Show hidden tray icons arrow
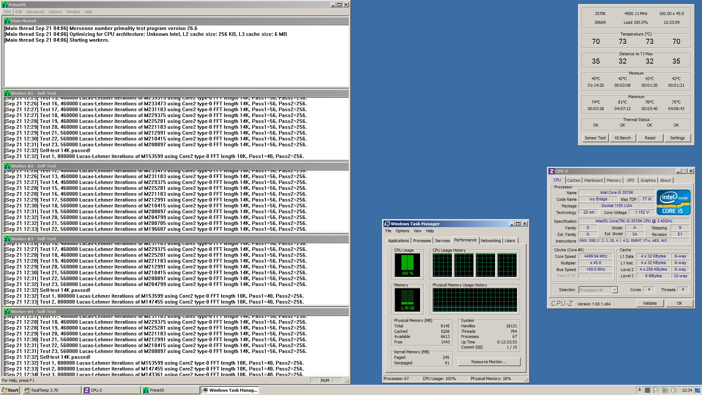 (x=639, y=390)
